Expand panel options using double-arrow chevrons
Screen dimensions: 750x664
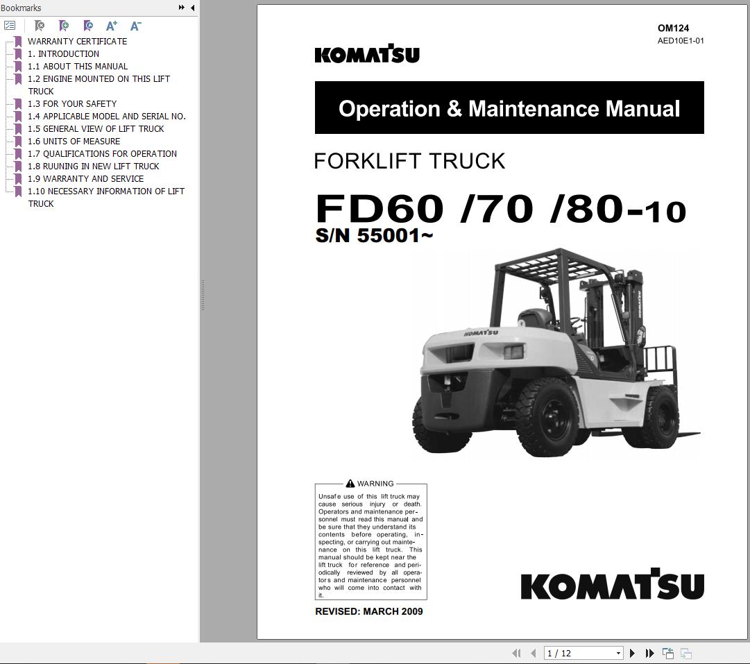coord(181,8)
